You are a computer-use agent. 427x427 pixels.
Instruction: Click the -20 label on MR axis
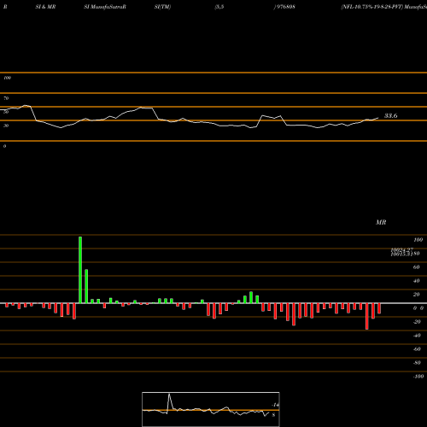coord(417,322)
